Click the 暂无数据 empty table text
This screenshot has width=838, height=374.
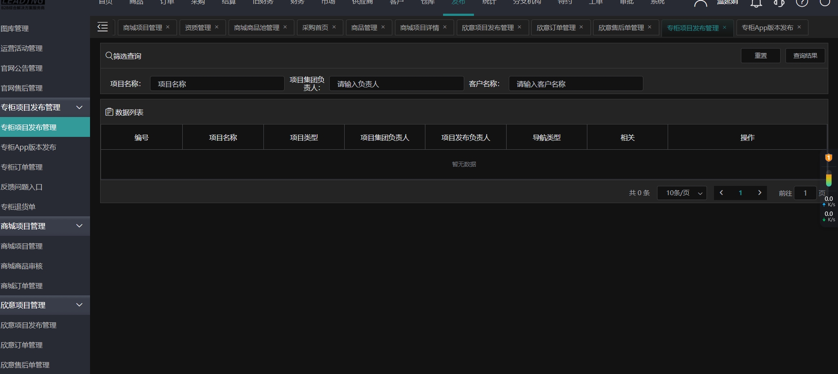click(464, 164)
